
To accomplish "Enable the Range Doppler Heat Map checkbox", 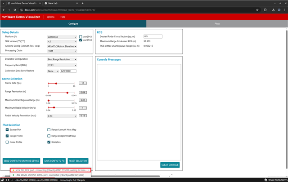I will (x=49, y=136).
